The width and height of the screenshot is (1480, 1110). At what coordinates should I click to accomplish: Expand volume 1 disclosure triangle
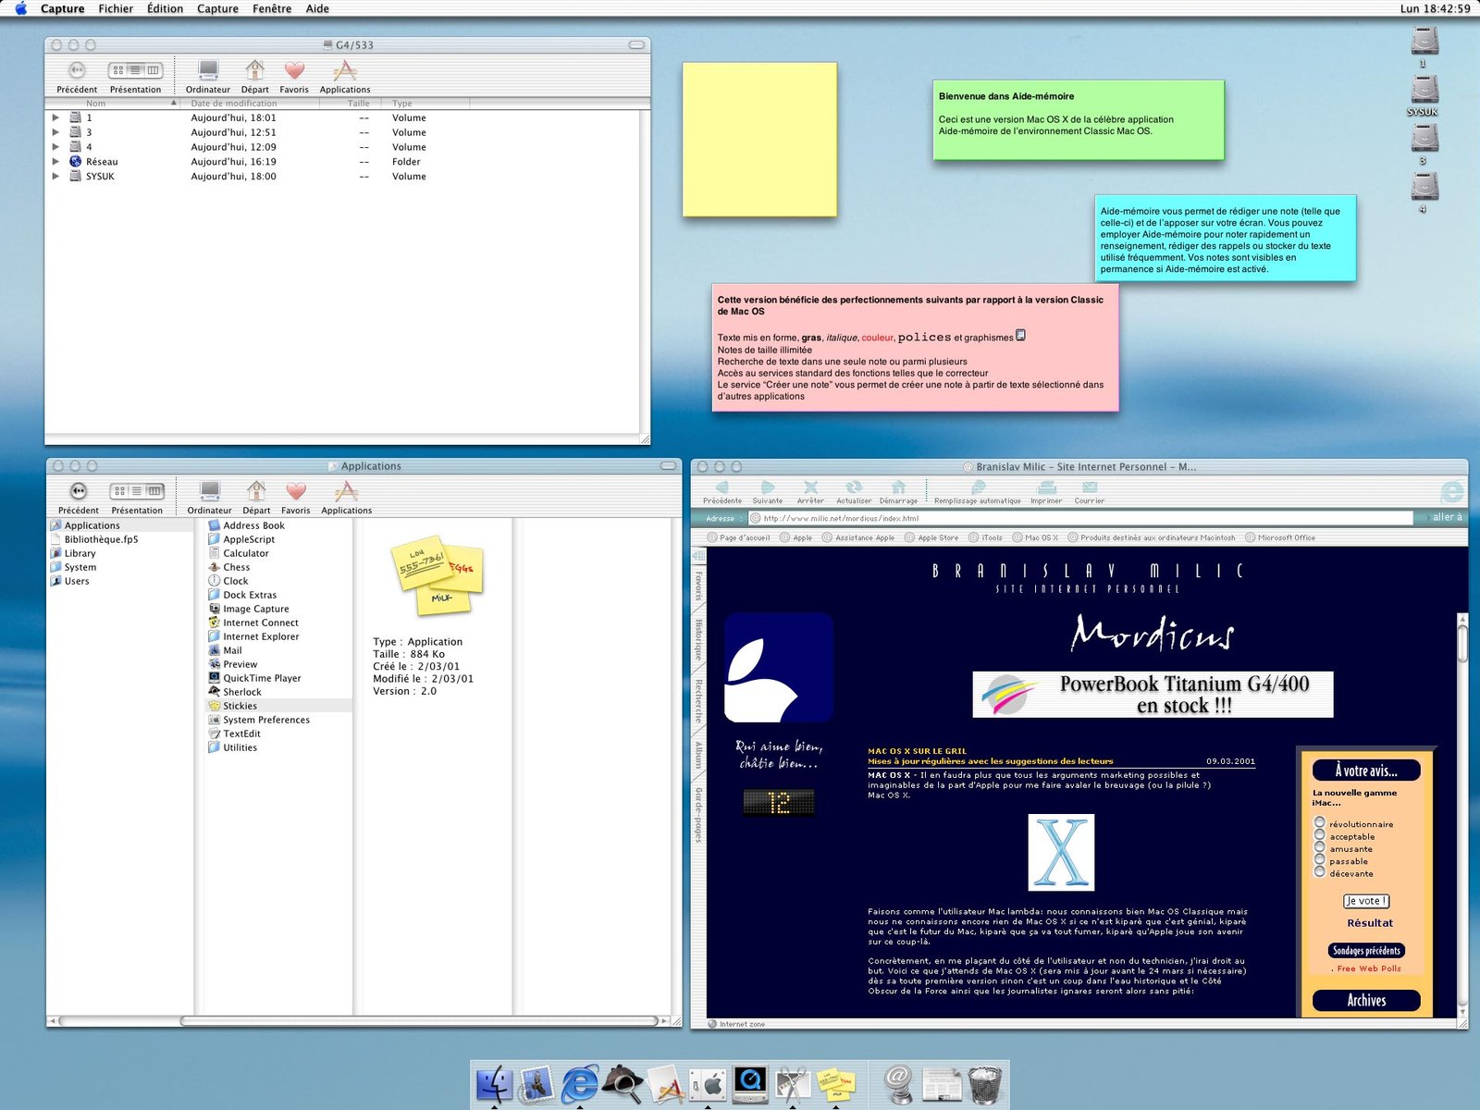[55, 117]
